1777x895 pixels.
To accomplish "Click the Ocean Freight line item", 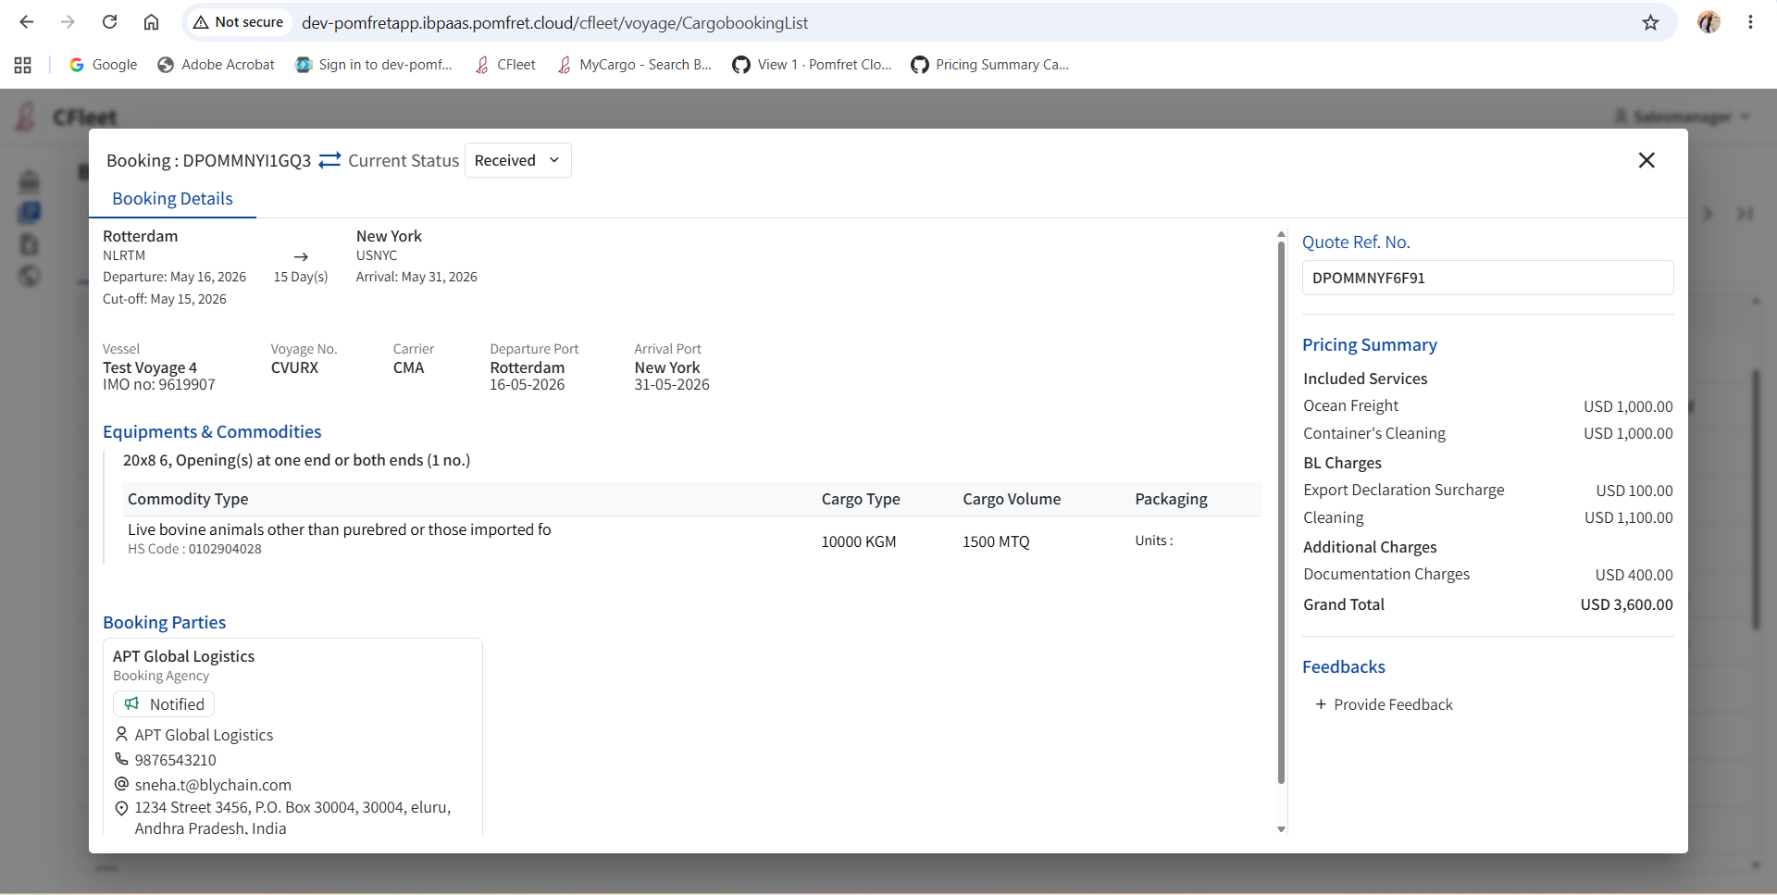I will (x=1487, y=405).
